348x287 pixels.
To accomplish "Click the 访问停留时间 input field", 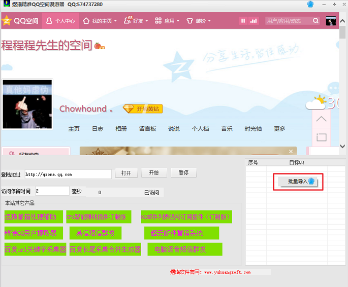I will pyautogui.click(x=52, y=191).
